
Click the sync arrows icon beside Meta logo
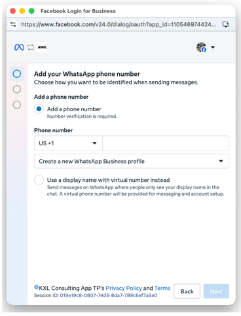tap(31, 47)
